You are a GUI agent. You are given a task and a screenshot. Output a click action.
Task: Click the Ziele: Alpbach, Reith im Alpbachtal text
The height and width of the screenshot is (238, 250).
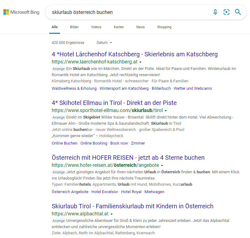click(x=103, y=233)
